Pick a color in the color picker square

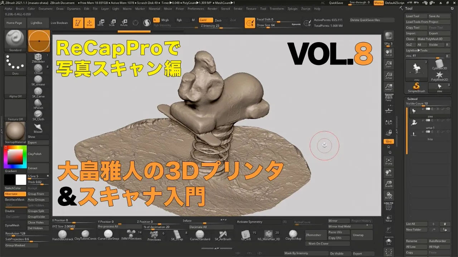tap(15, 157)
